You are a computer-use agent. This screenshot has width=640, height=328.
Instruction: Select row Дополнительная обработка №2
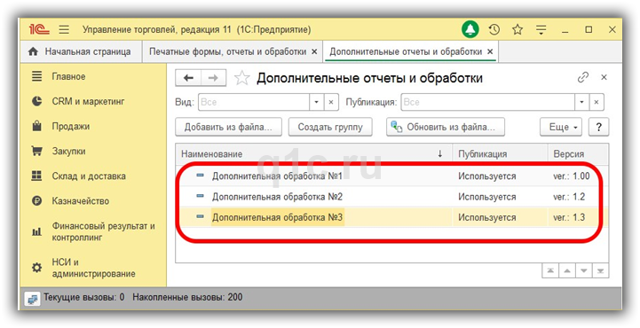click(391, 197)
